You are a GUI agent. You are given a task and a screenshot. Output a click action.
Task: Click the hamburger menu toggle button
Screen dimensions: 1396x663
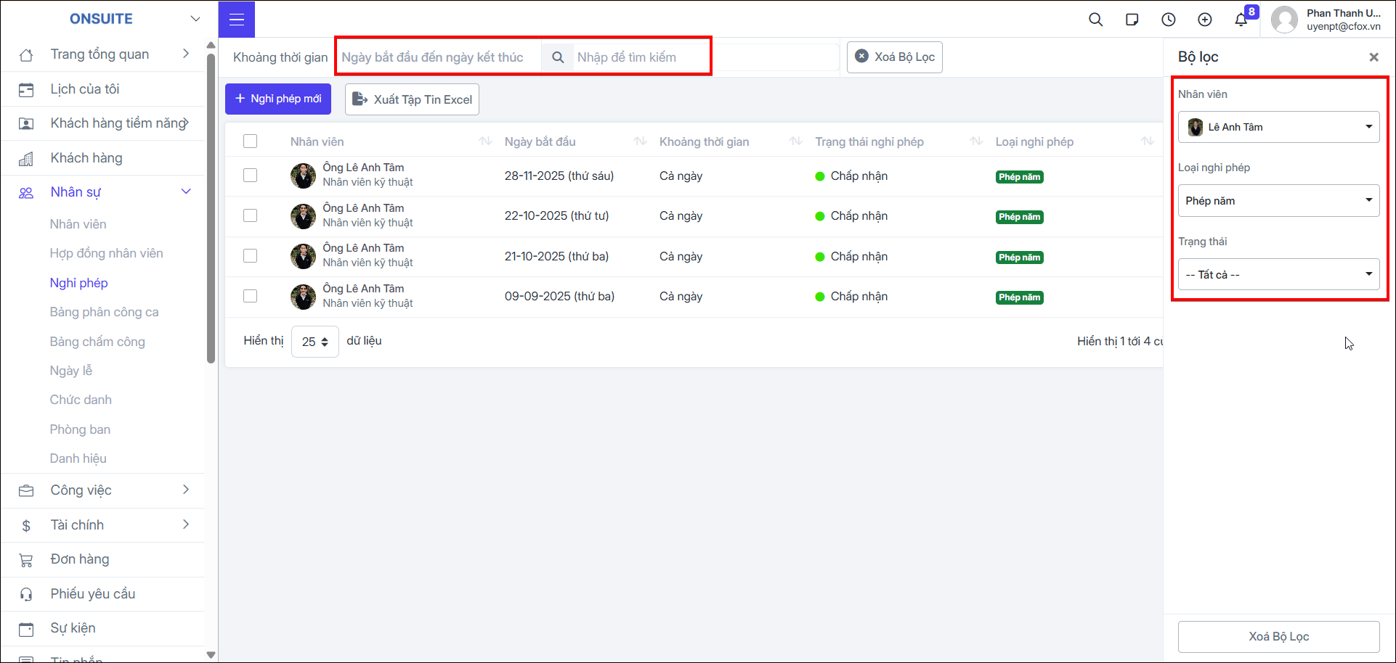[x=237, y=20]
